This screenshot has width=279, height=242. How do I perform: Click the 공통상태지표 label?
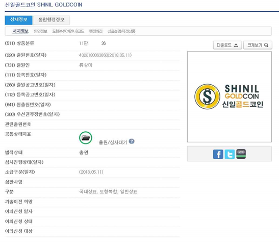[x=18, y=134]
